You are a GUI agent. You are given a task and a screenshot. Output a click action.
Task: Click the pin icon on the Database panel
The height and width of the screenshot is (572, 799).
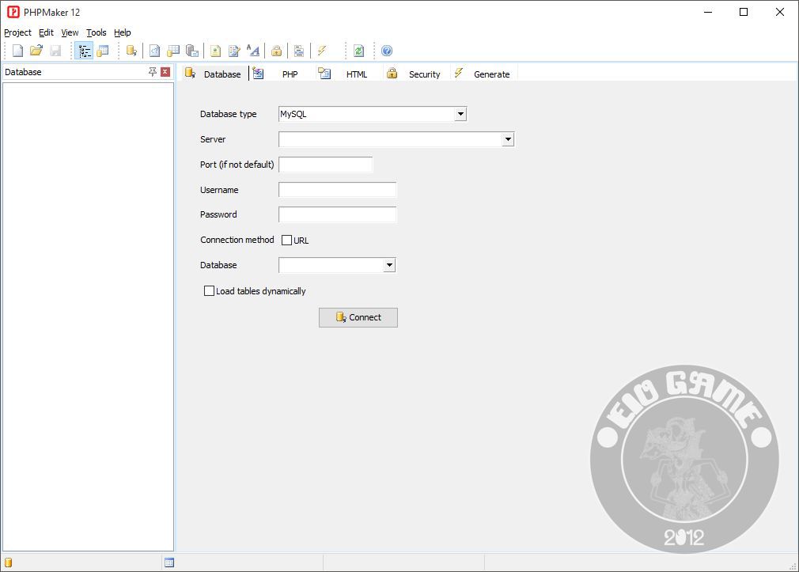click(x=152, y=72)
